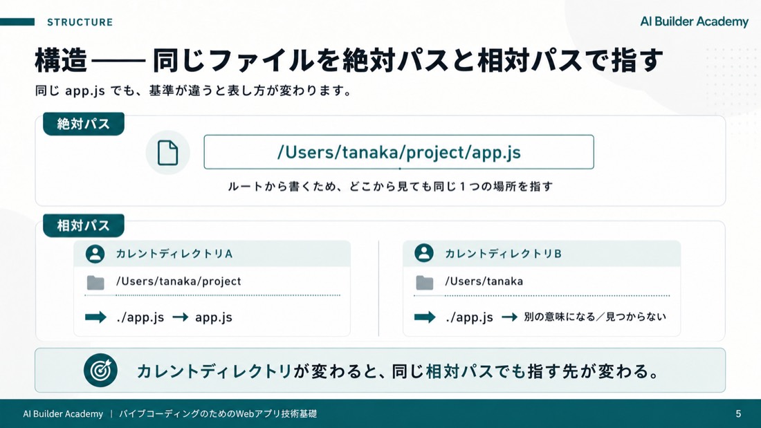761x428 pixels.
Task: Click the footer text AI Builder Academy
Action: point(63,414)
